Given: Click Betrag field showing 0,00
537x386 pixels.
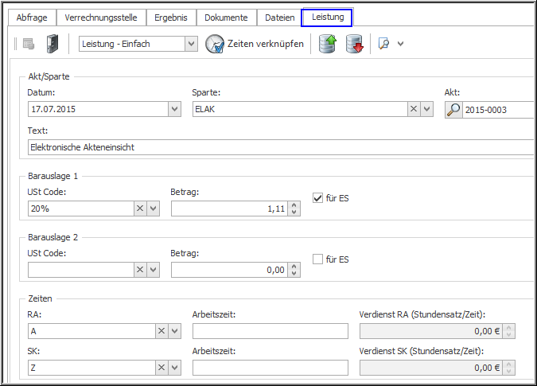Looking at the screenshot, I should (230, 270).
